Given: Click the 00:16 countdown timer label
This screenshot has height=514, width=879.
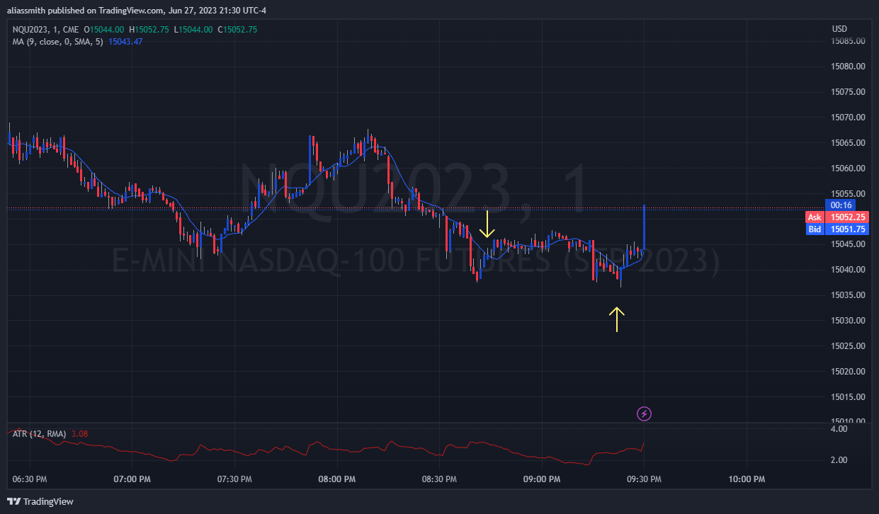Looking at the screenshot, I should point(842,205).
